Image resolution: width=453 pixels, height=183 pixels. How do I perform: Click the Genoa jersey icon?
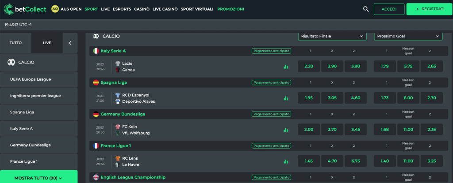tap(118, 70)
